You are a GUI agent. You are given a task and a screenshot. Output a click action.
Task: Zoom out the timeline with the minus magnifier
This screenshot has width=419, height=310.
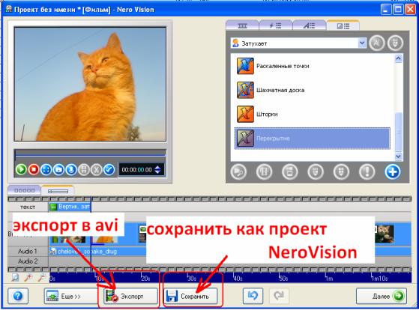(42, 278)
